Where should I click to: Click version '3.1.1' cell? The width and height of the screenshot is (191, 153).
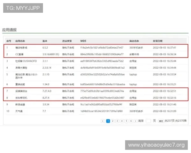tap(45, 61)
